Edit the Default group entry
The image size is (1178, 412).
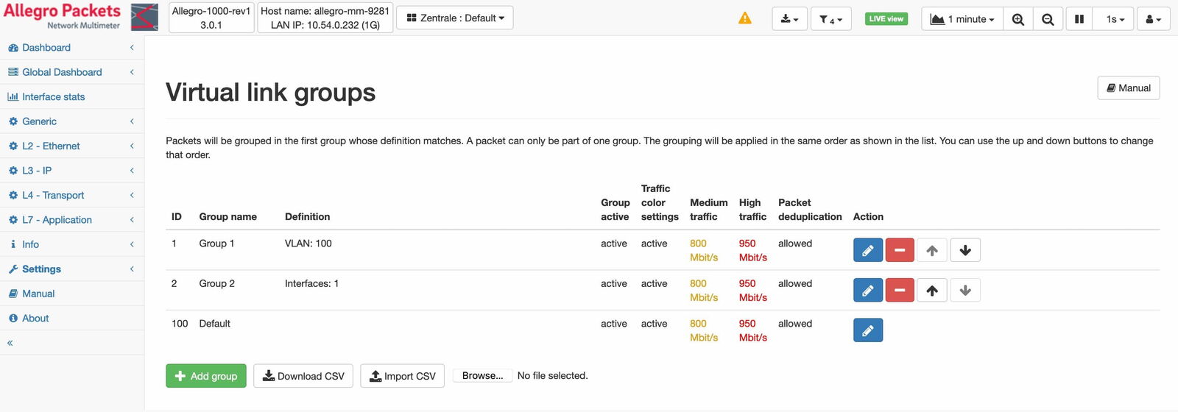867,330
